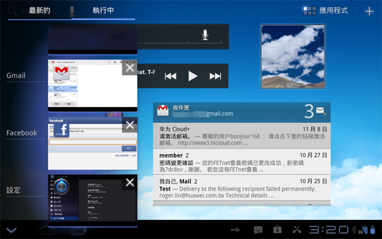Close the 設定 recent app thumbnail

click(130, 182)
